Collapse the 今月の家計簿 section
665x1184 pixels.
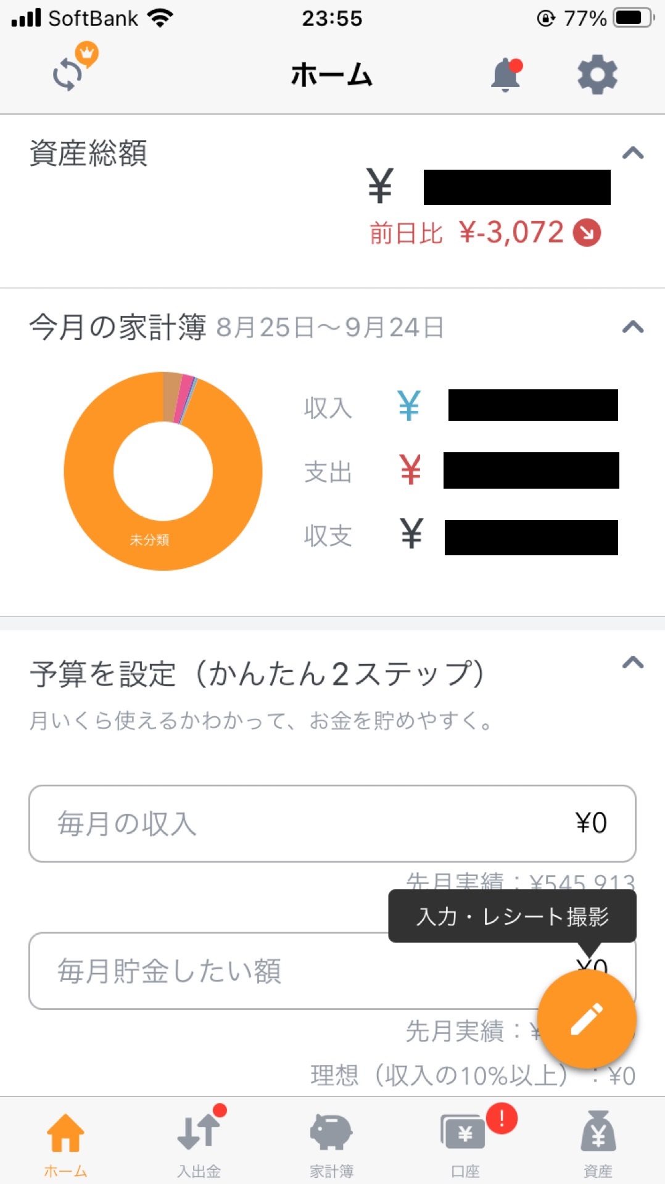633,327
